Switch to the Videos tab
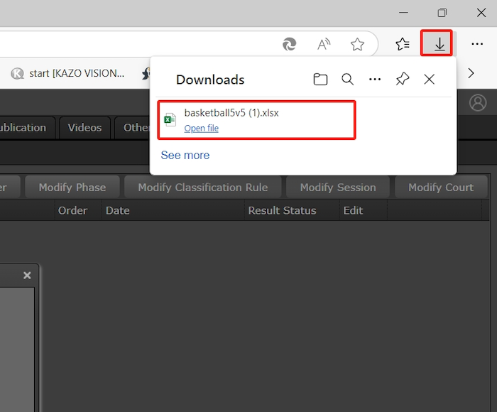 84,128
